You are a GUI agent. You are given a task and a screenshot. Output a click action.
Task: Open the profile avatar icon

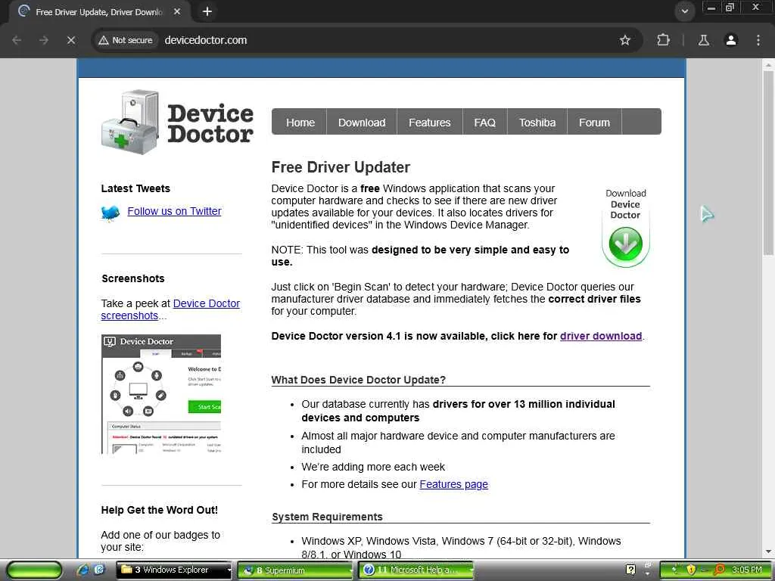click(x=731, y=40)
